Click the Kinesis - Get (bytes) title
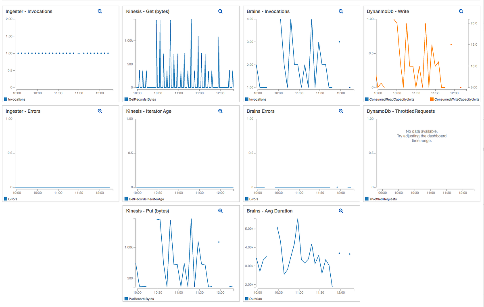This screenshot has width=484, height=307. [x=148, y=12]
